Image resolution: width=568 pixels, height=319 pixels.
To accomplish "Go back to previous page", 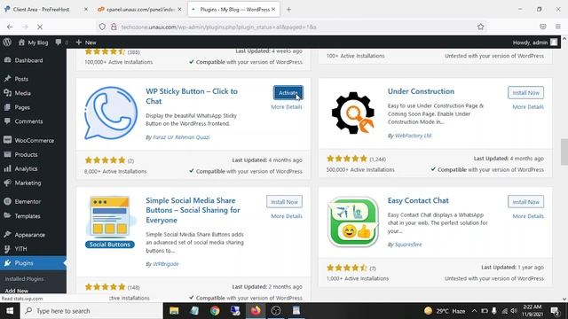I will tap(10, 27).
